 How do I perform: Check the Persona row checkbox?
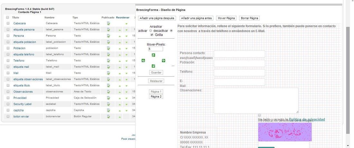click(8, 36)
